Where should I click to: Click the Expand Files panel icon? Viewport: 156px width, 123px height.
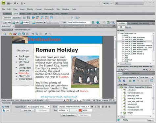point(151,81)
